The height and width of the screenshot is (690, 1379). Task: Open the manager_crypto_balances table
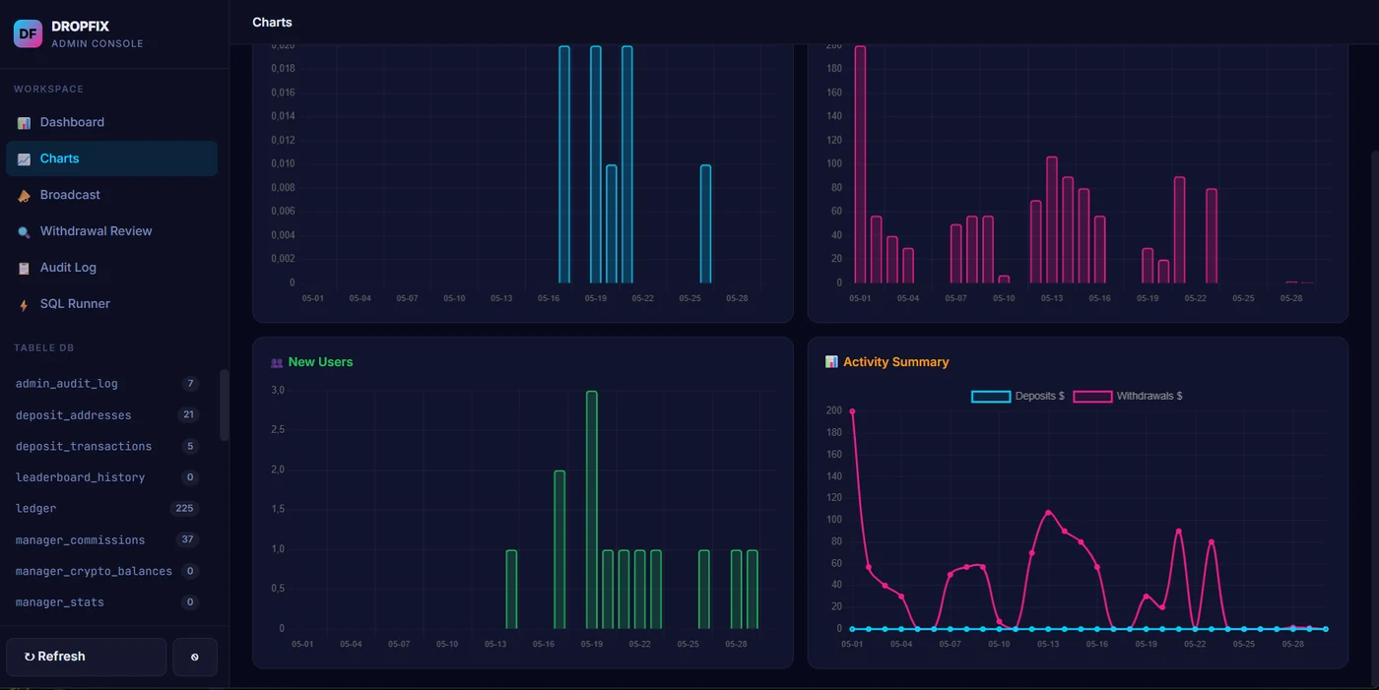pyautogui.click(x=107, y=572)
